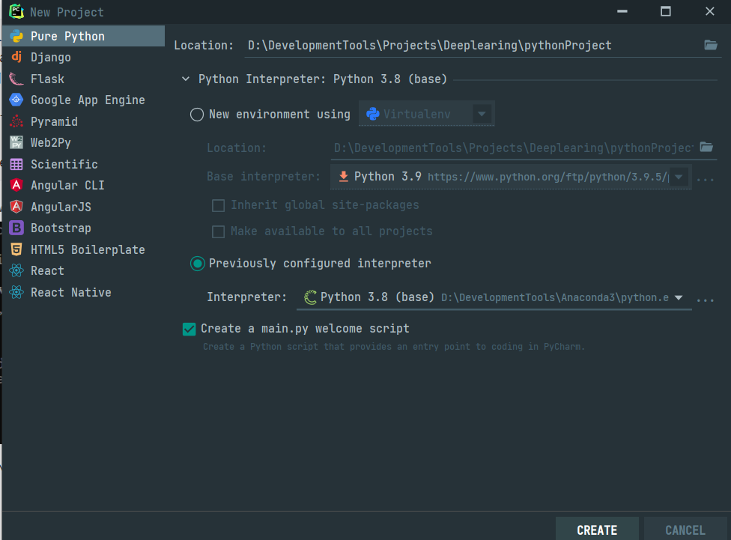Minimize the New Project window
This screenshot has height=540, width=731.
click(622, 11)
